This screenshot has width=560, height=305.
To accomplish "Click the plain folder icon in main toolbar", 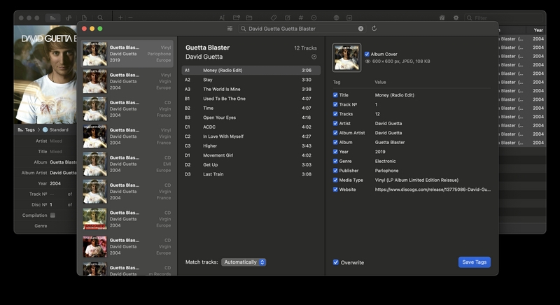I will click(249, 17).
